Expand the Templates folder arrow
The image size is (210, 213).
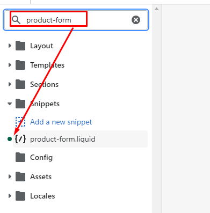click(x=10, y=65)
